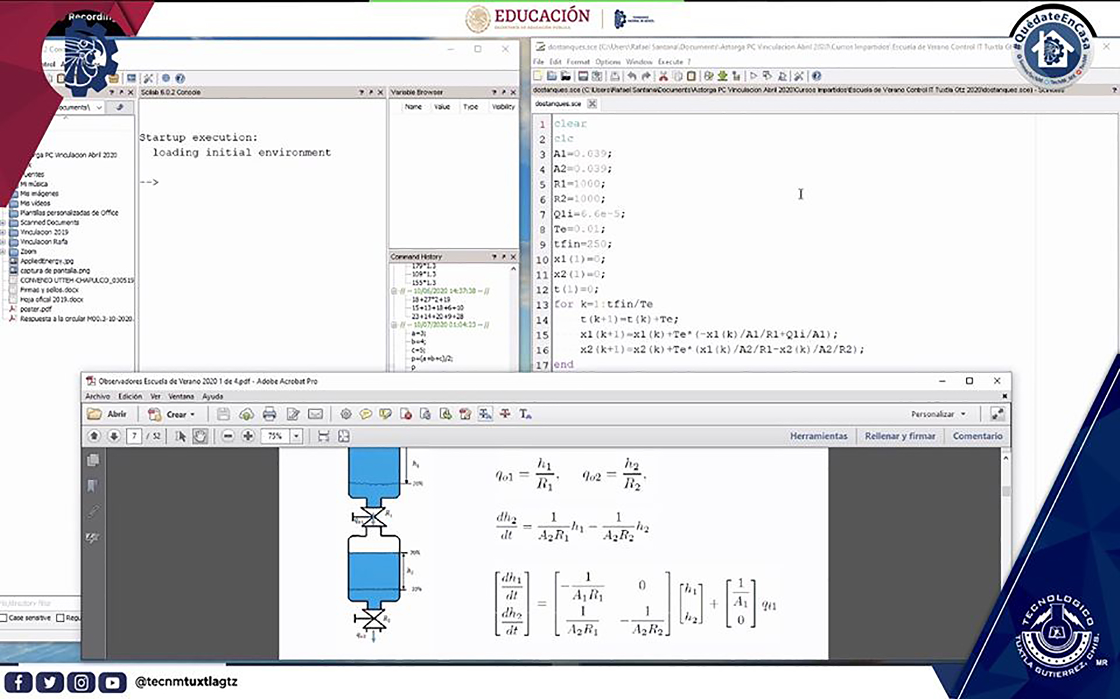Click the page number field showing 7
The image size is (1120, 699).
(134, 436)
